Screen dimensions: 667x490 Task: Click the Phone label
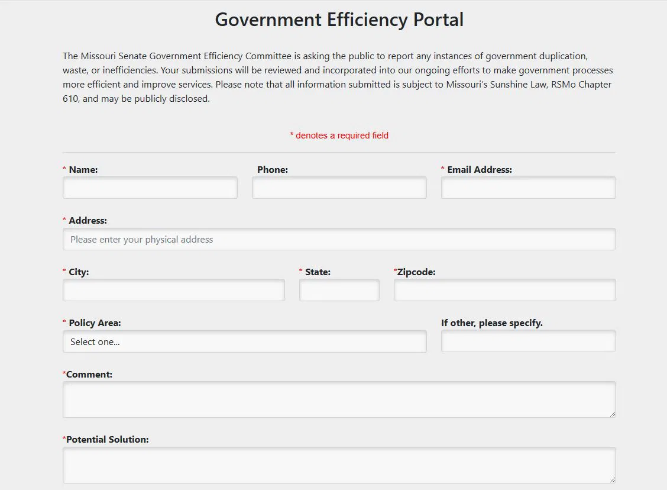tap(273, 169)
